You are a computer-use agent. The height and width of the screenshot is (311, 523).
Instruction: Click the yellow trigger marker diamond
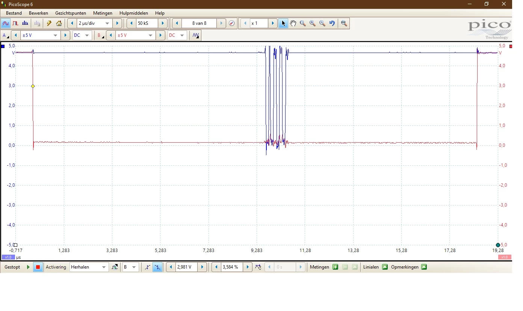(x=33, y=86)
